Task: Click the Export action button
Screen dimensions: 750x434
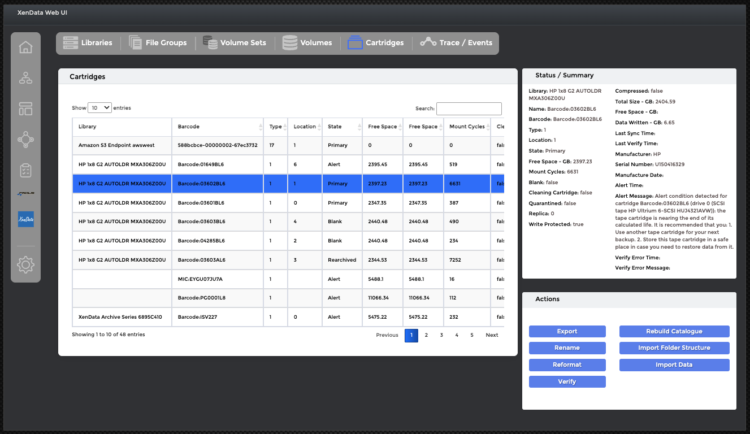Action: click(567, 332)
